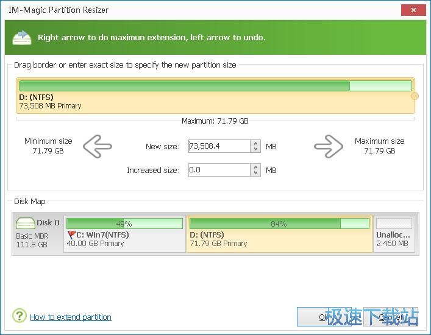Click the '73,508 MB Primary' text
The image size is (431, 335).
(x=51, y=106)
